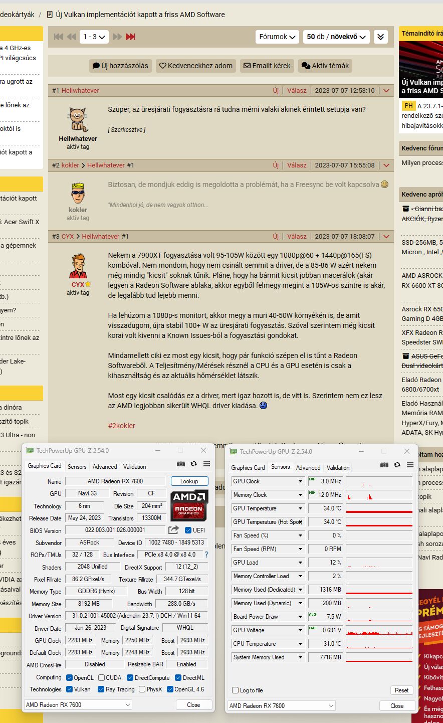The image size is (443, 723).
Task: Open GPU selector dropdown in Sensors window
Action: pyautogui.click(x=282, y=705)
